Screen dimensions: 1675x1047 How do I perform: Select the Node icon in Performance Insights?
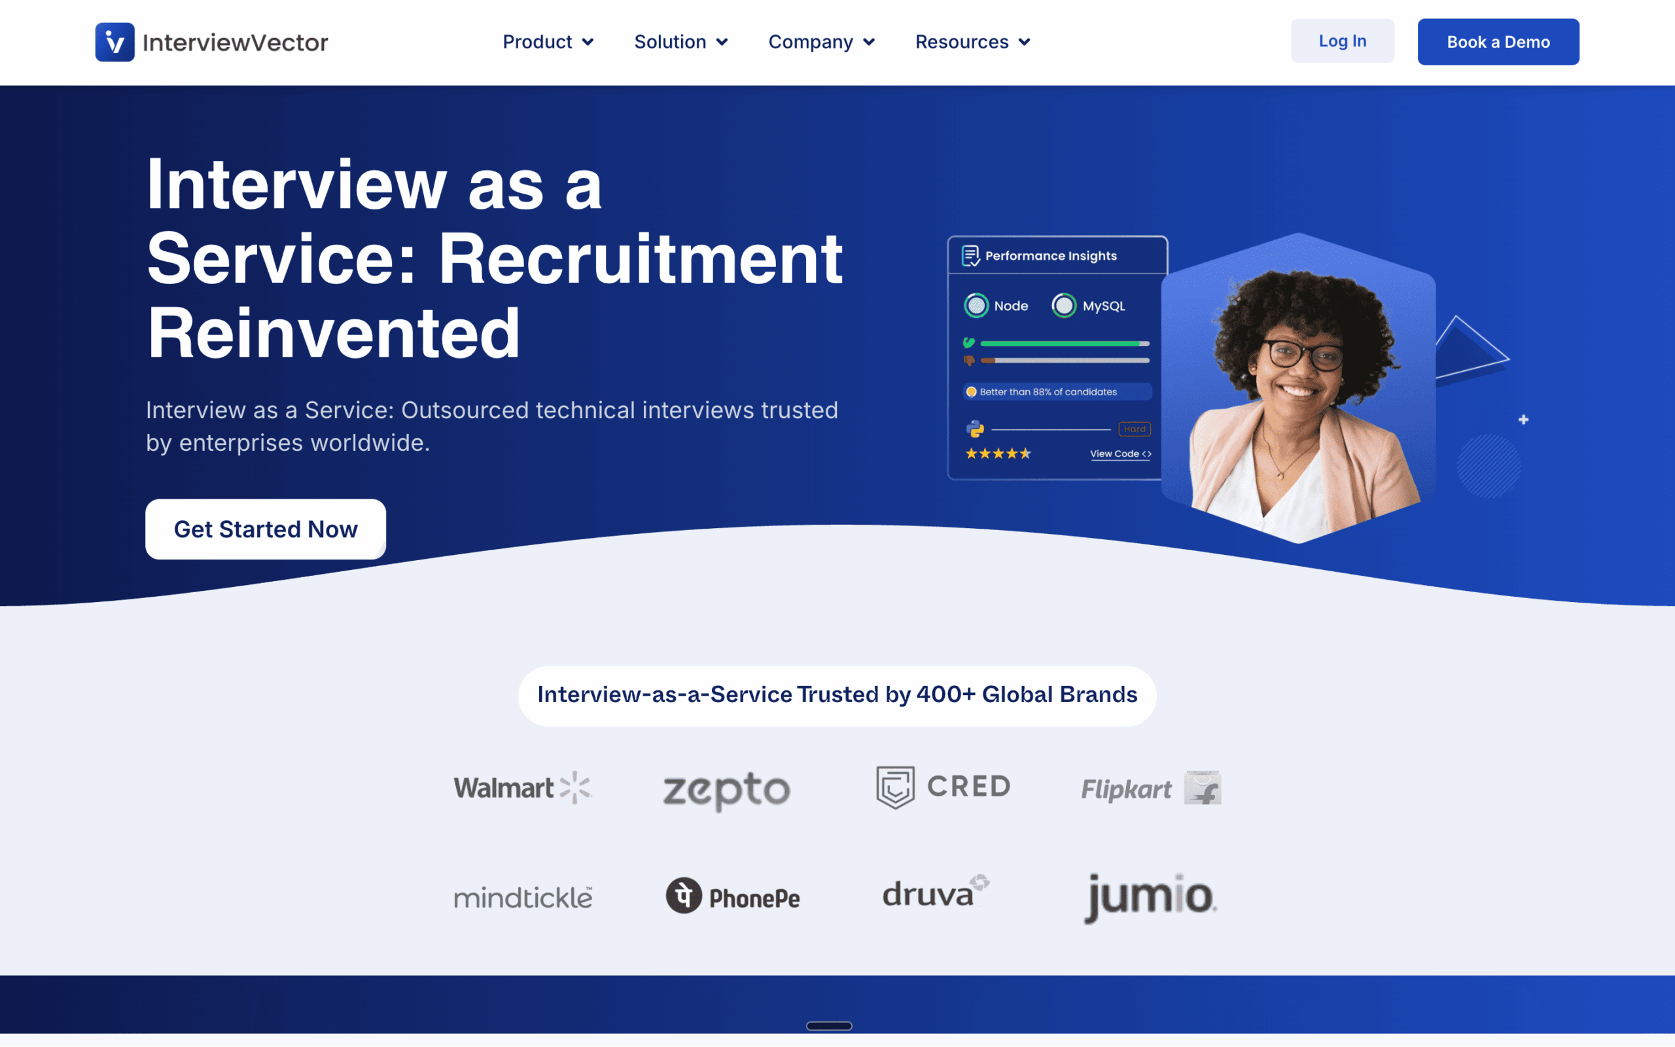[x=976, y=306]
